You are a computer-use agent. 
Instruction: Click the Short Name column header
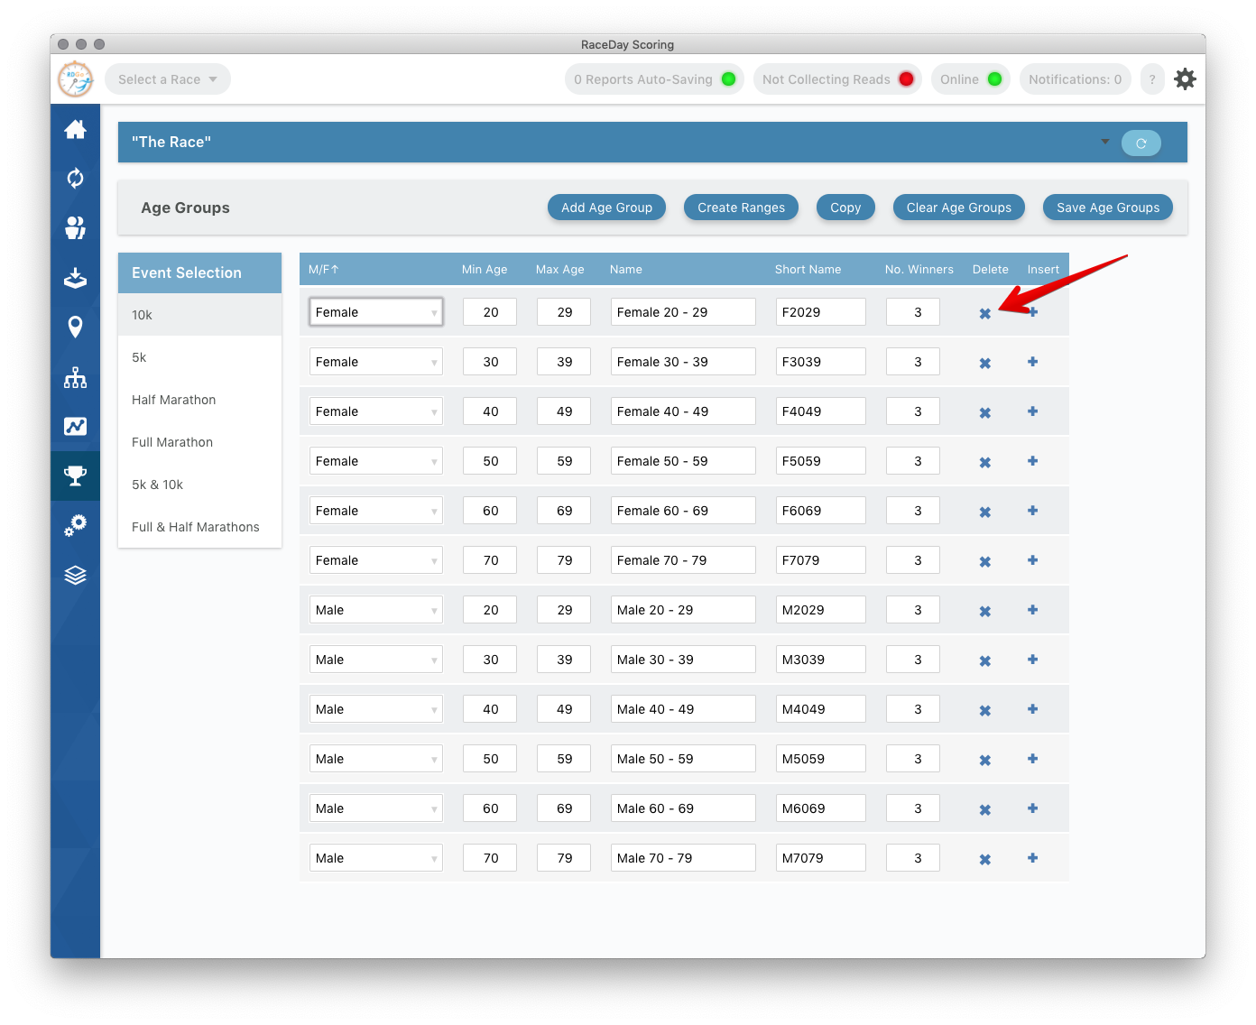coord(808,269)
